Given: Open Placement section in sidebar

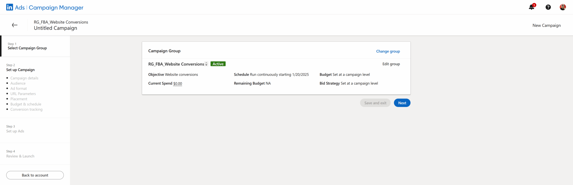Looking at the screenshot, I should click(x=19, y=99).
